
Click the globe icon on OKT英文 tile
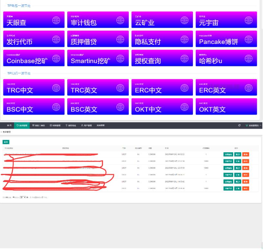click(x=248, y=106)
